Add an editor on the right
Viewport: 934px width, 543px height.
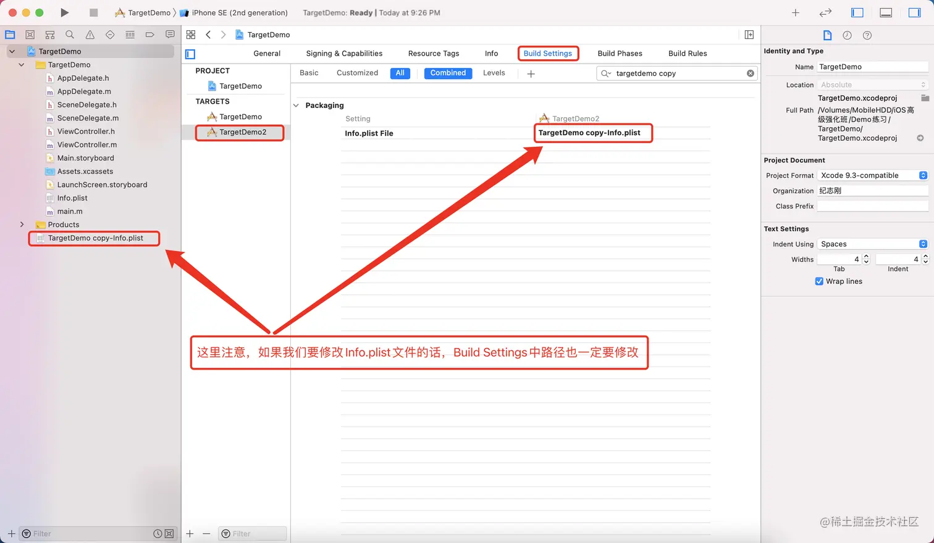[749, 35]
